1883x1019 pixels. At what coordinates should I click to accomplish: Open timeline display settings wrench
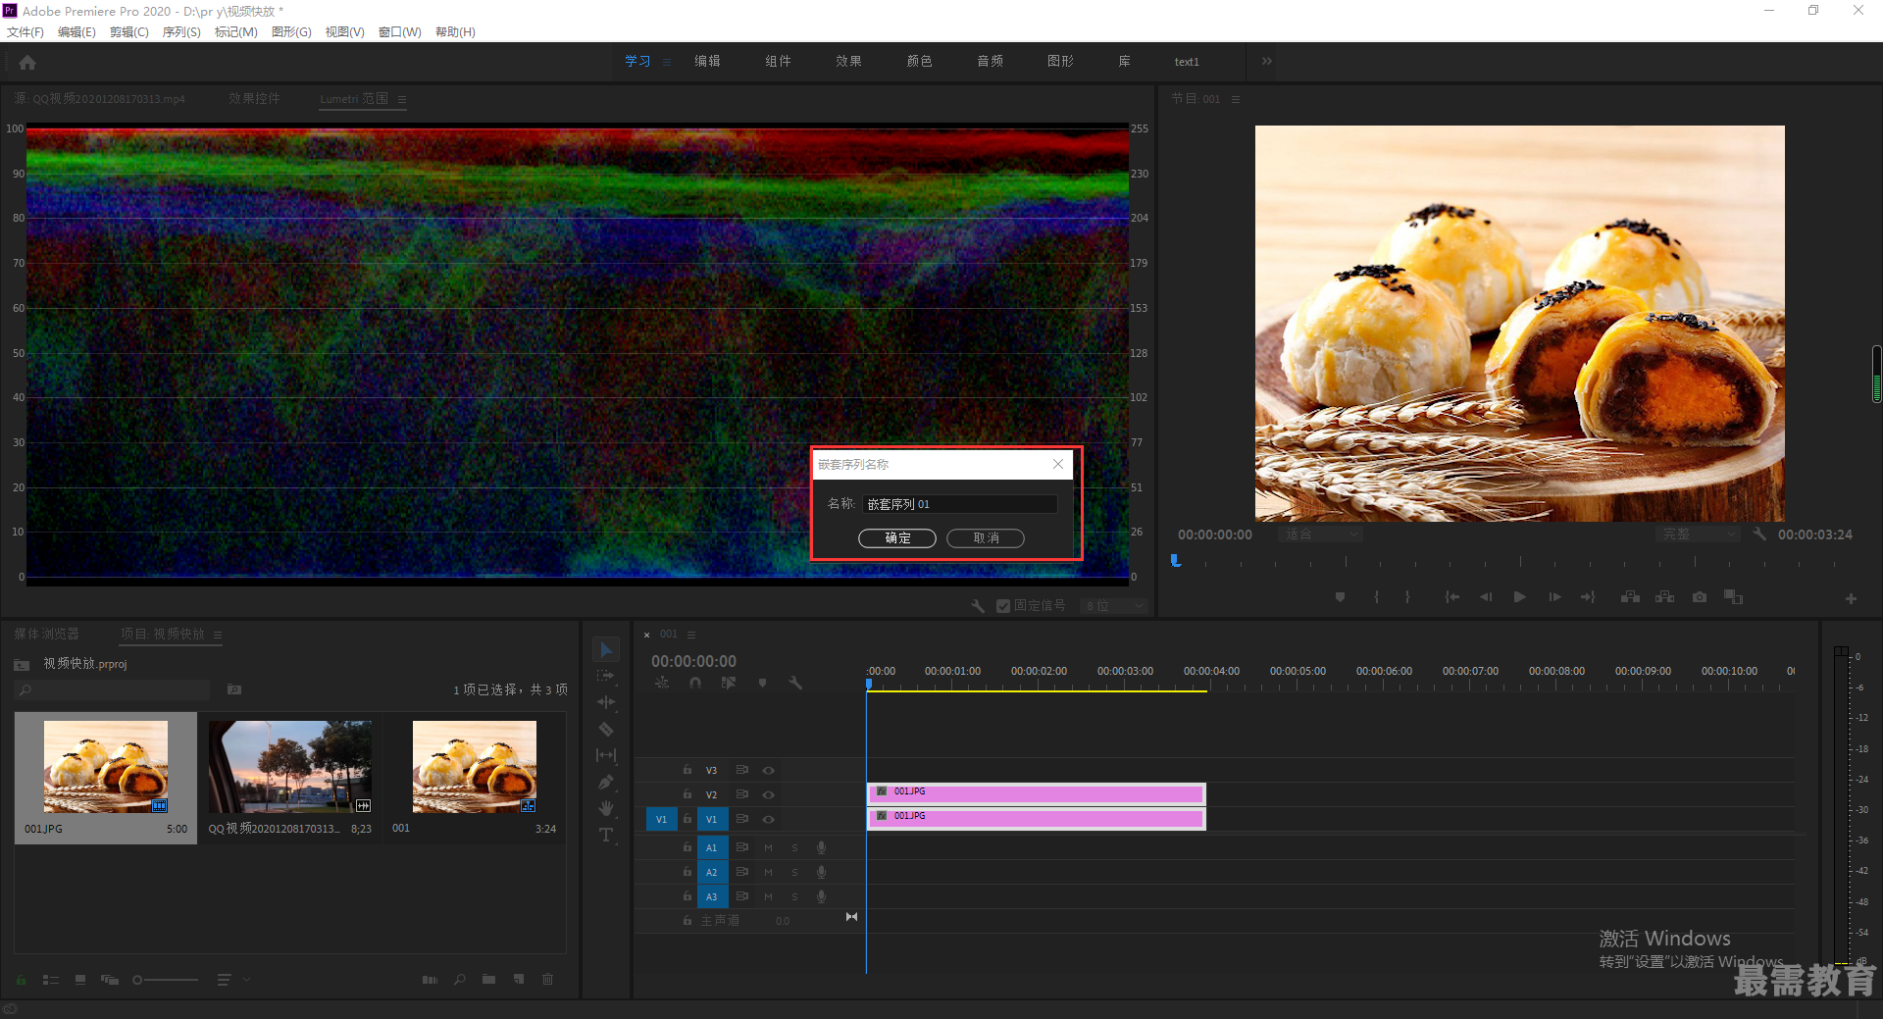795,683
